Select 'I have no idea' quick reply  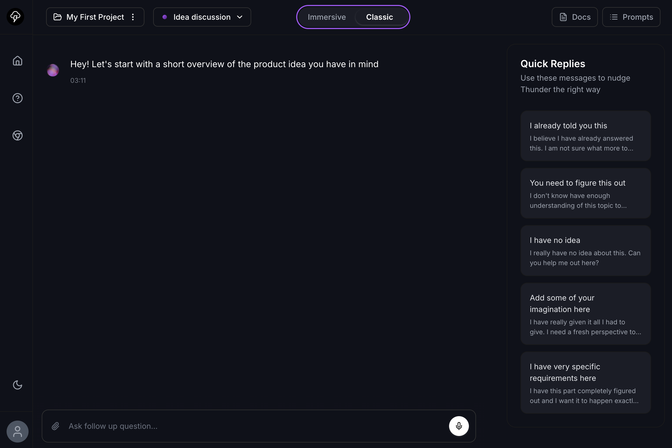pyautogui.click(x=585, y=251)
